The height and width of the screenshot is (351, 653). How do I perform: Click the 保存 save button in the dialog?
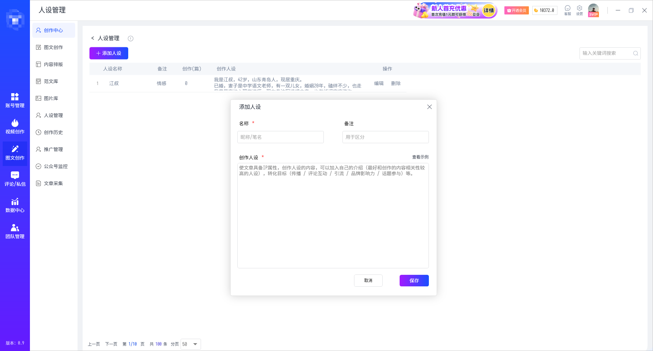tap(414, 281)
